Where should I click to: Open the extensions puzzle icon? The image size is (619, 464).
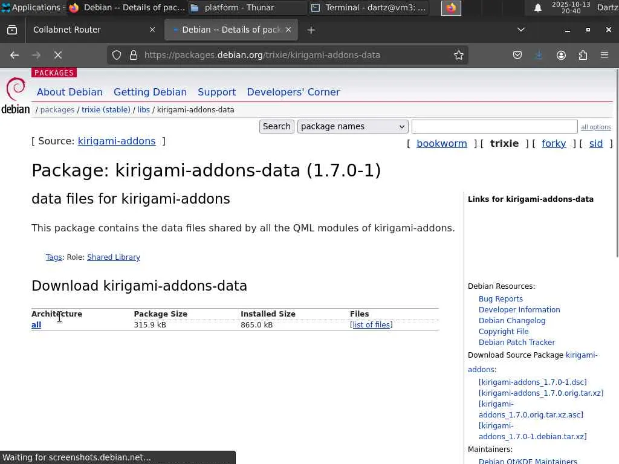click(583, 55)
